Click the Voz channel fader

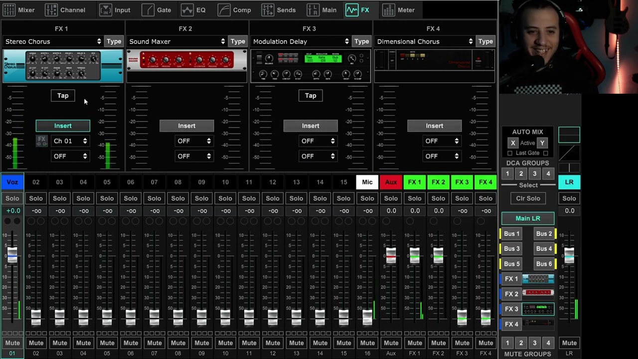pos(12,255)
